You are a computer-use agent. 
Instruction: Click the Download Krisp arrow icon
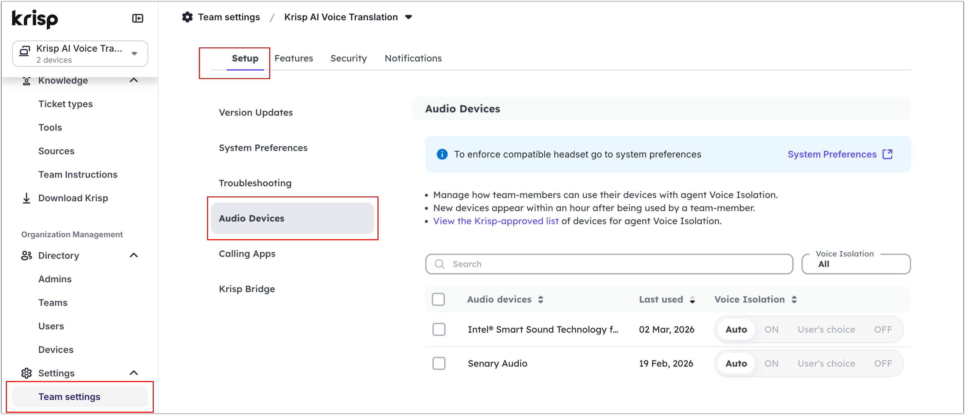[26, 198]
